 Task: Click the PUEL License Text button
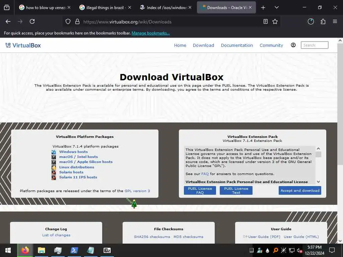pyautogui.click(x=236, y=190)
